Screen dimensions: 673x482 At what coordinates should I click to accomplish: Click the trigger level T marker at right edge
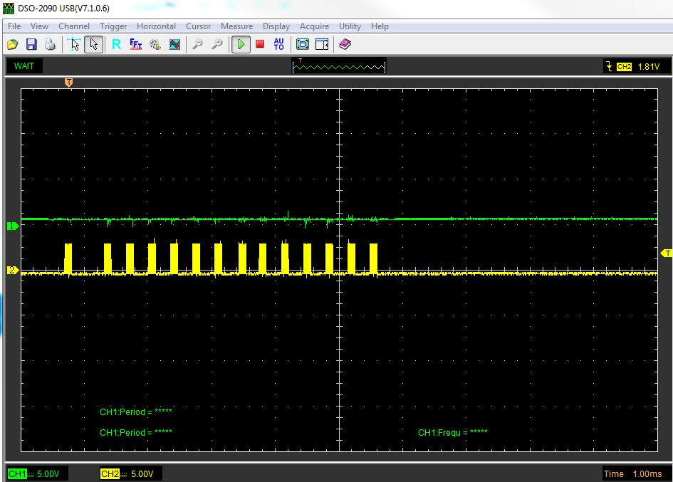pos(666,253)
